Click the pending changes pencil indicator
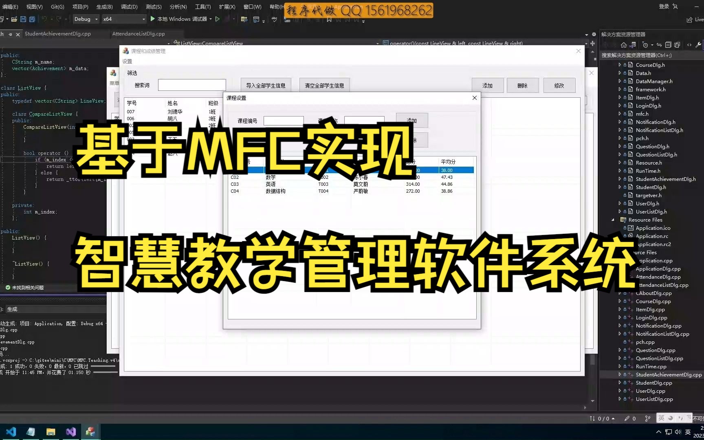 630,418
